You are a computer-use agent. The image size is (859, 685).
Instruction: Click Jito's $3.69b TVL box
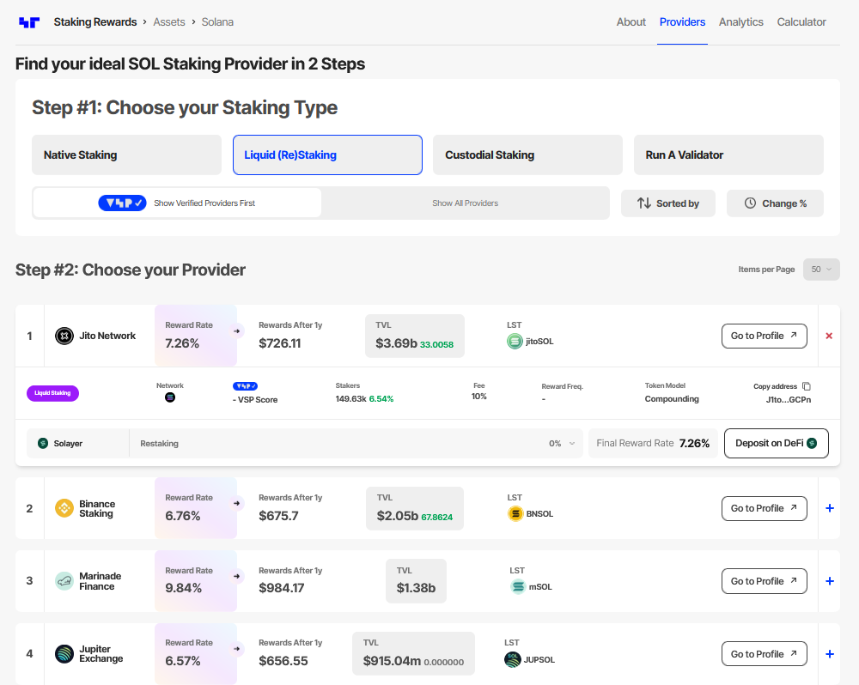pos(415,336)
